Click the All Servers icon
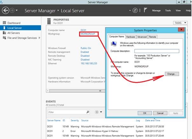 [4, 33]
